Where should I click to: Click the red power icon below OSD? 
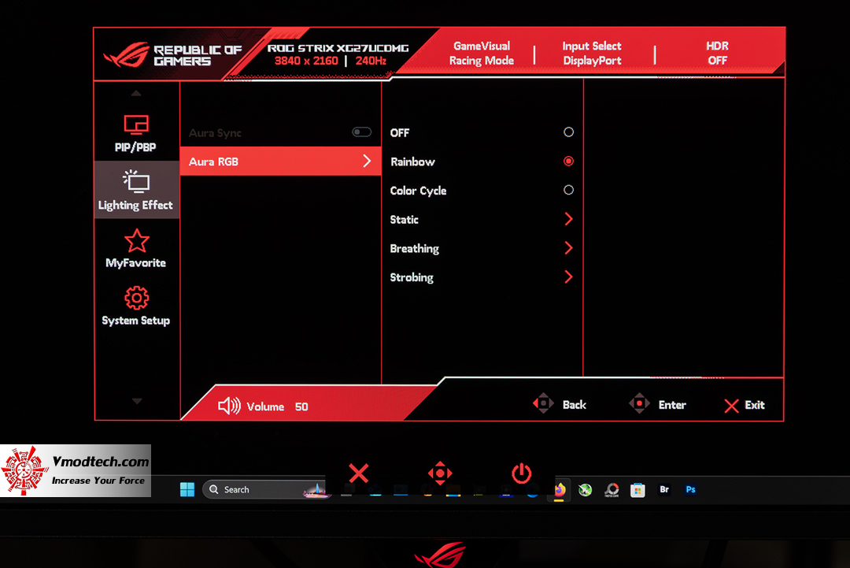[522, 473]
